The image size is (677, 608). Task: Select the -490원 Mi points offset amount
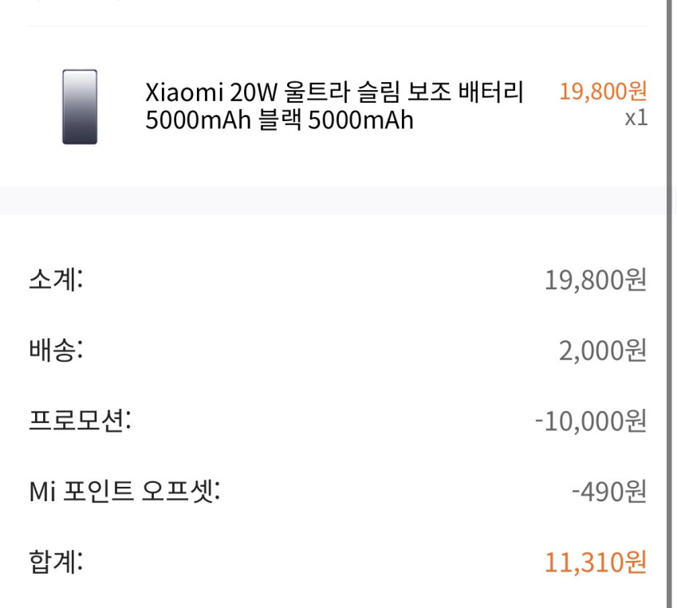[608, 492]
